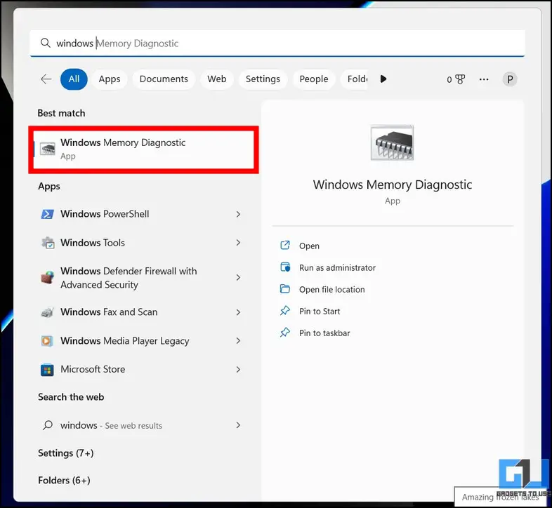This screenshot has height=508, width=552.
Task: Click the large memory chip preview image
Action: click(392, 142)
